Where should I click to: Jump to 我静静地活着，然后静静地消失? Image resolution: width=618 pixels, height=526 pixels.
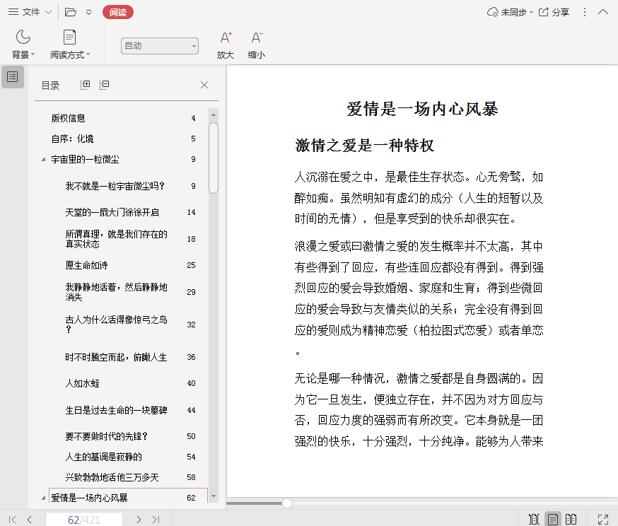tap(116, 292)
